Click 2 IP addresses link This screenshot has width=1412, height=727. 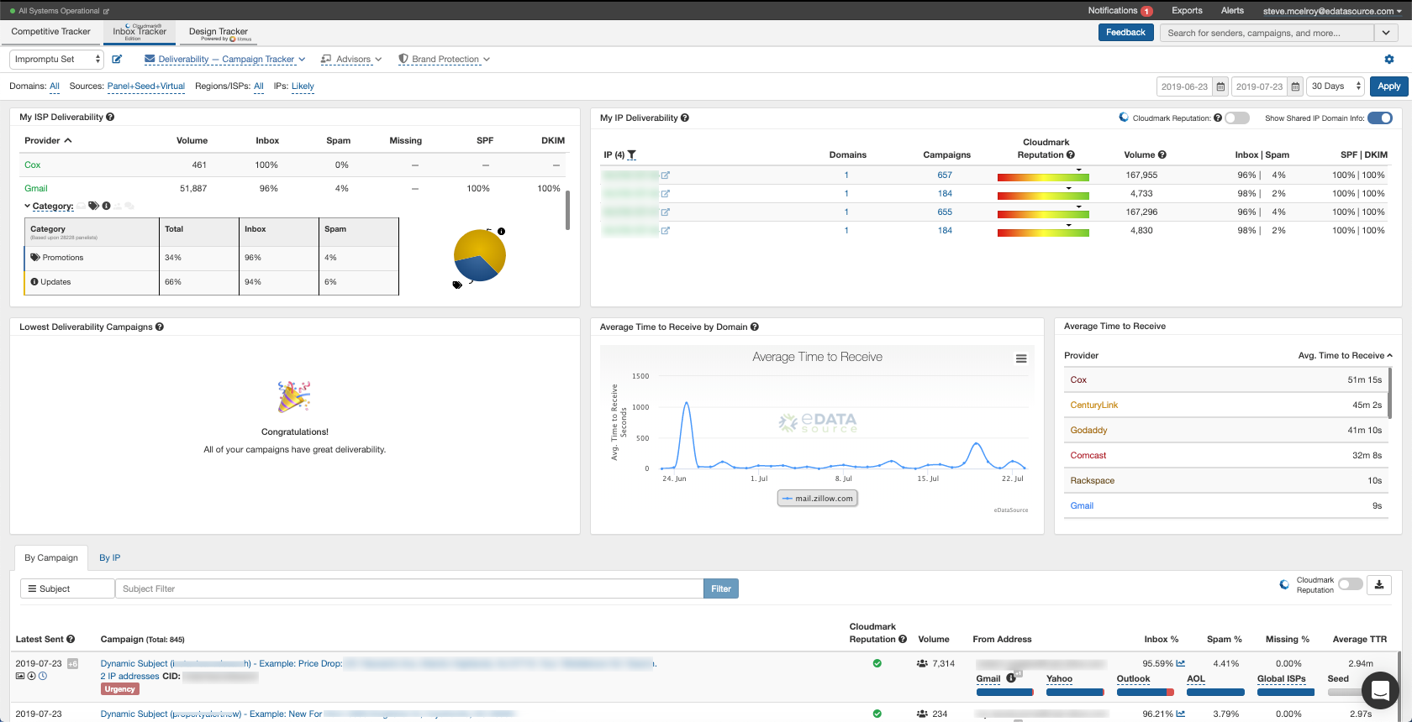129,677
